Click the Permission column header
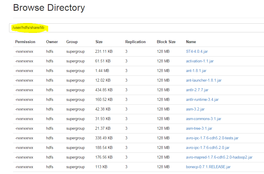Image resolution: width=264 pixels, height=174 pixels. (x=25, y=42)
